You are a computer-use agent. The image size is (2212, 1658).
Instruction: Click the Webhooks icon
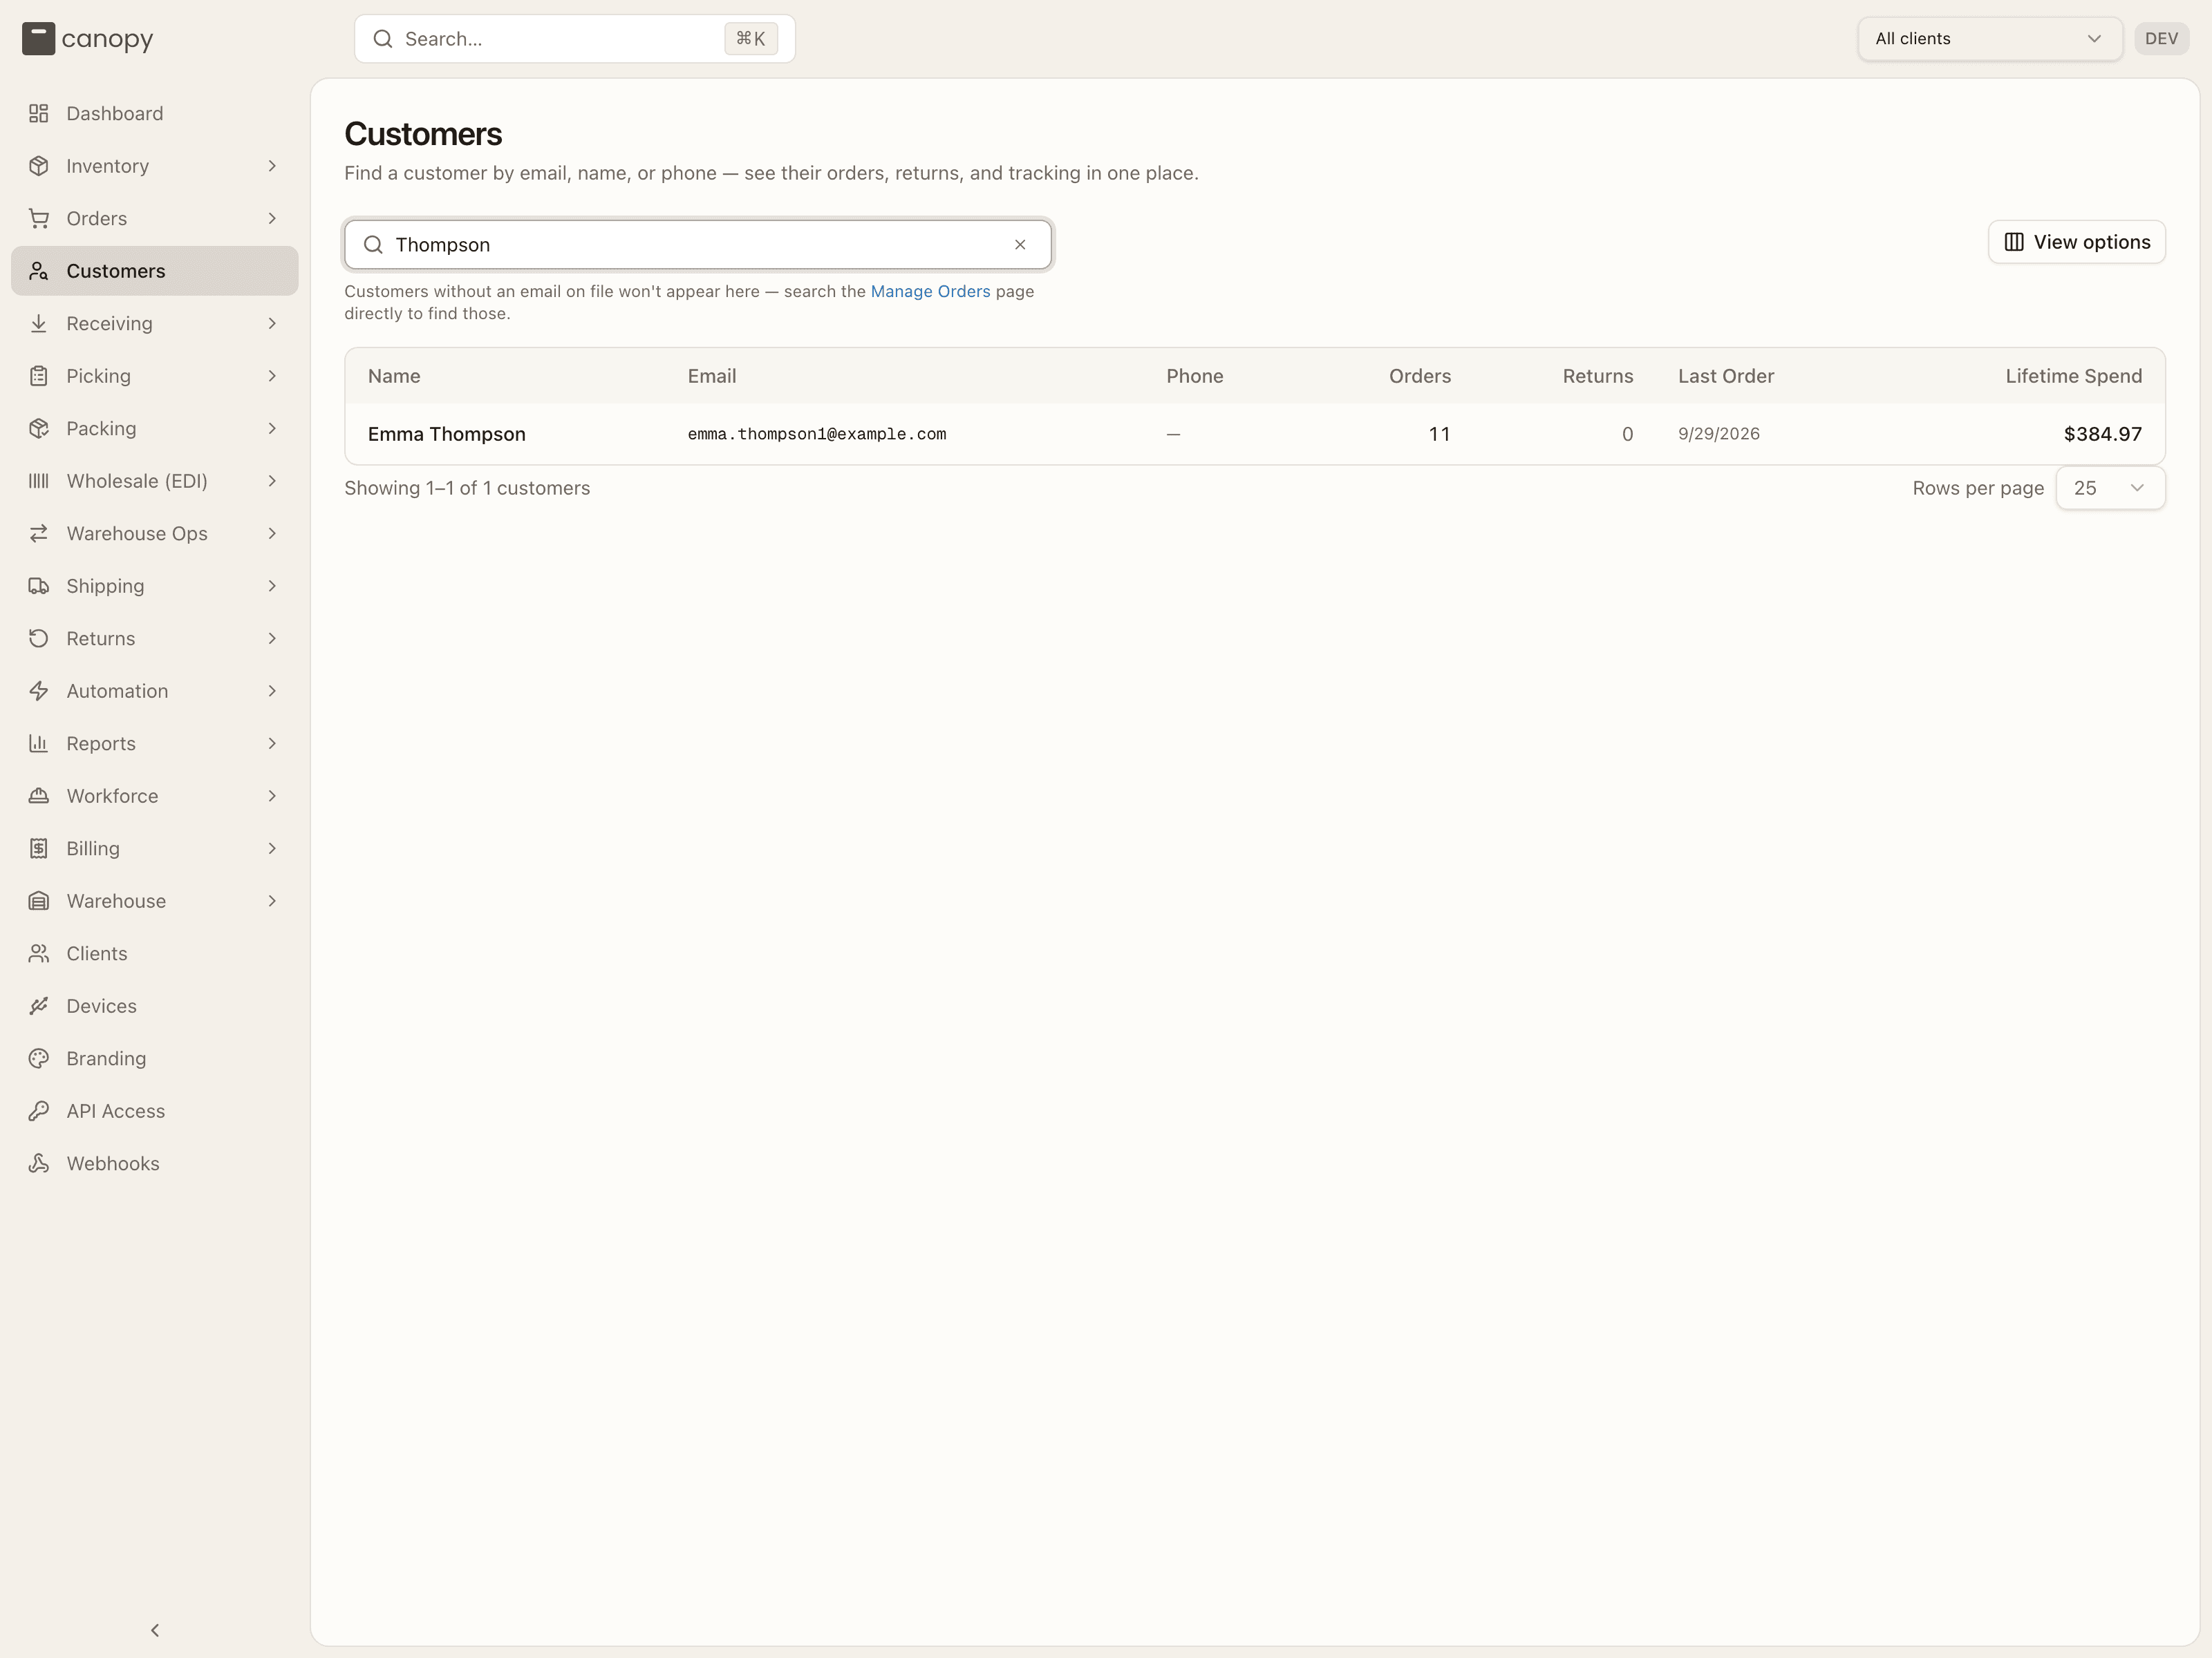[39, 1162]
